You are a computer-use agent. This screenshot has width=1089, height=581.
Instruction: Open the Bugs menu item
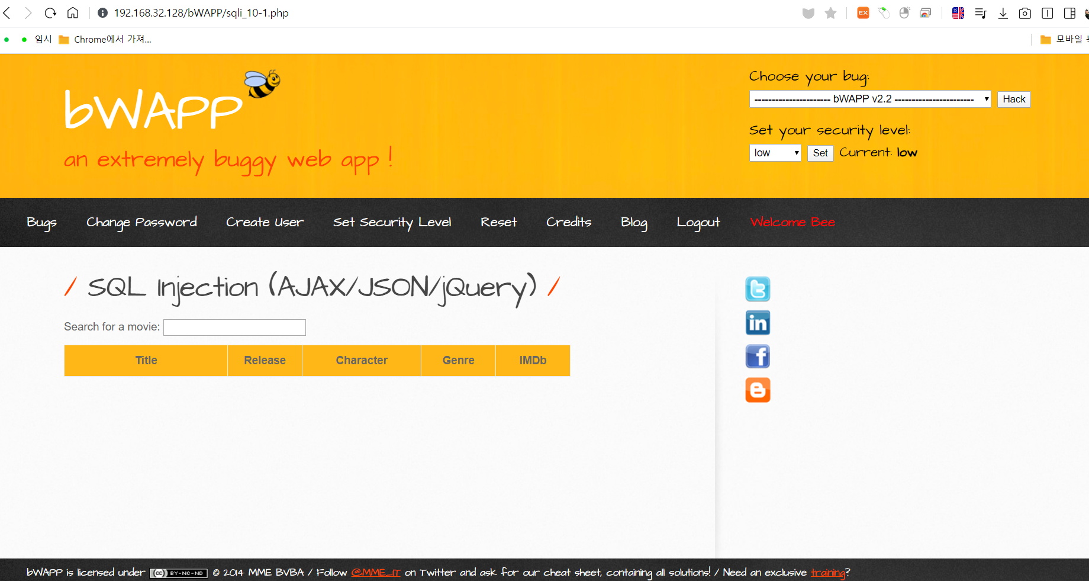[41, 223]
